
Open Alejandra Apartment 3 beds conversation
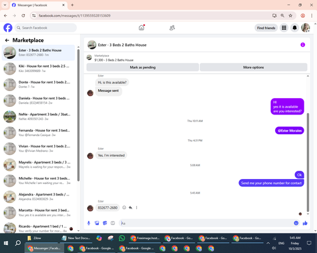point(39,197)
